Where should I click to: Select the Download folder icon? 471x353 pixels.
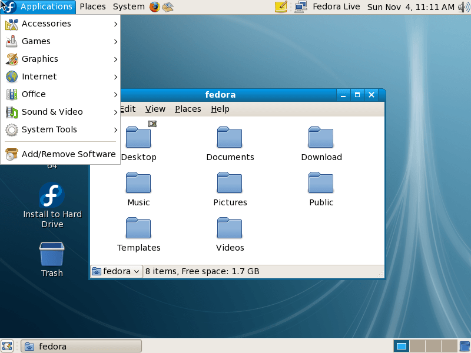321,138
